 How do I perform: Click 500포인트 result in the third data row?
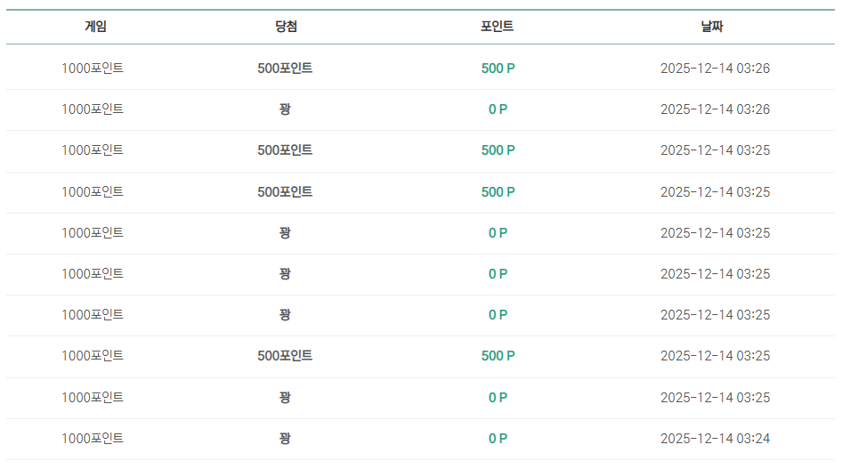(285, 150)
